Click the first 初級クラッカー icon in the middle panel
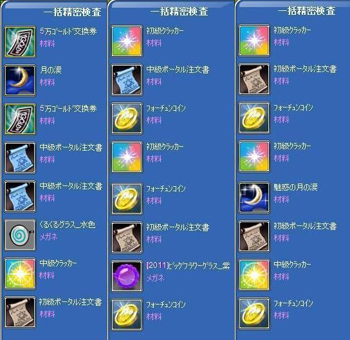 point(127,41)
